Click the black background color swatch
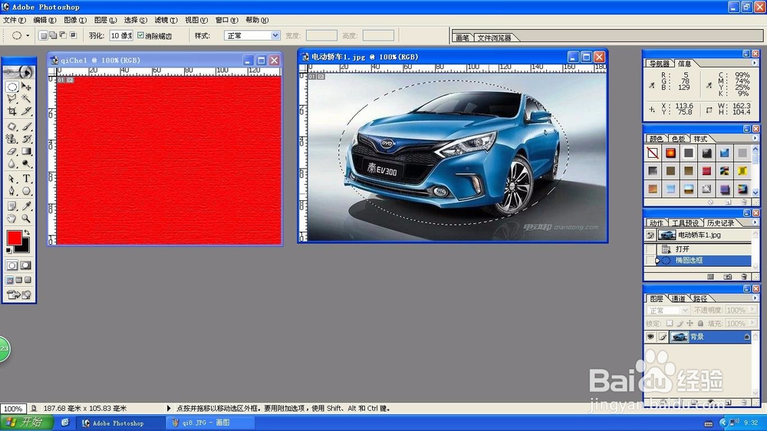The height and width of the screenshot is (431, 767). (25, 248)
